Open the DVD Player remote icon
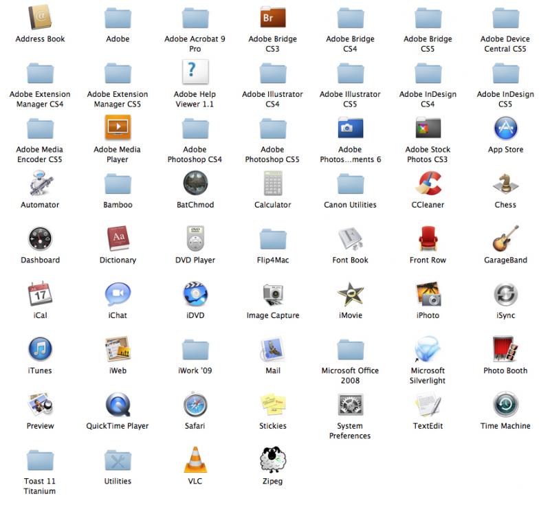Viewport: 550px width, 505px height. click(195, 238)
